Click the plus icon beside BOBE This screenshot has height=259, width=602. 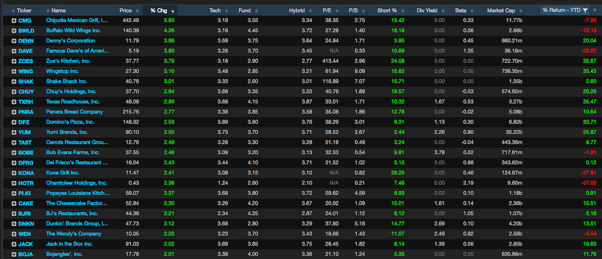(x=14, y=152)
